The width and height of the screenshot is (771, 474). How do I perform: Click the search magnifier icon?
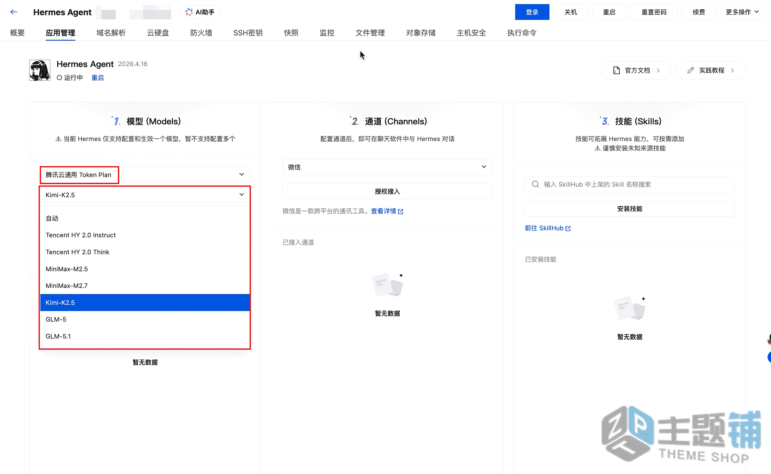(535, 184)
